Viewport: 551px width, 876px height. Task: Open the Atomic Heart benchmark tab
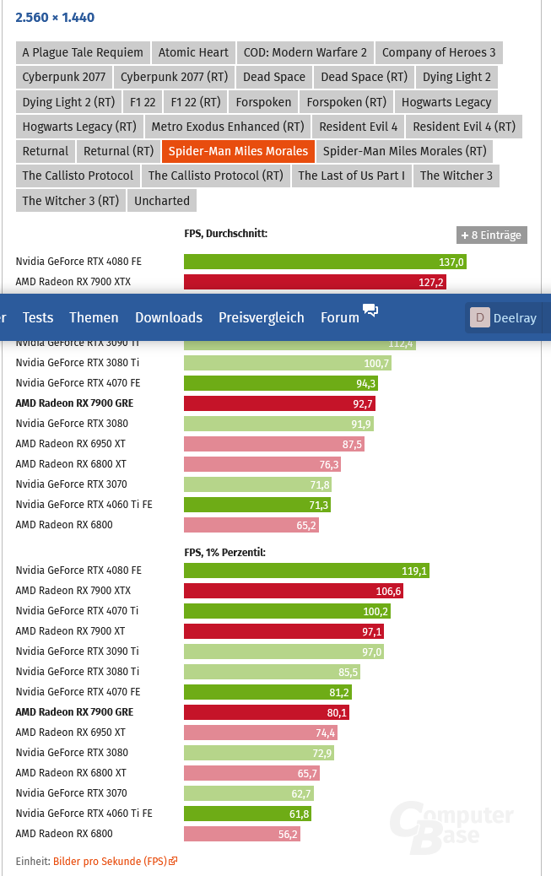click(192, 52)
